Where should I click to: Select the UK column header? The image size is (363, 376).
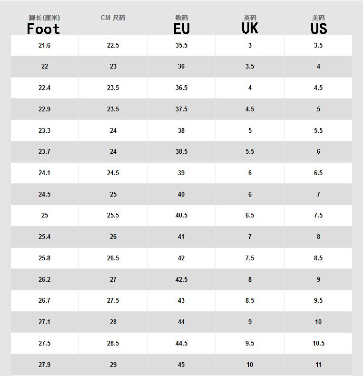[250, 28]
